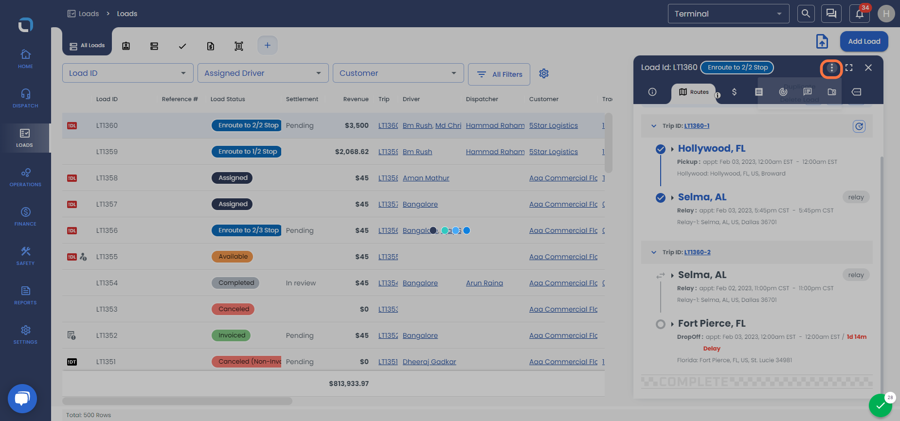Click the horizontal scrollbar below the loads table
This screenshot has height=421, width=900.
coord(177,401)
